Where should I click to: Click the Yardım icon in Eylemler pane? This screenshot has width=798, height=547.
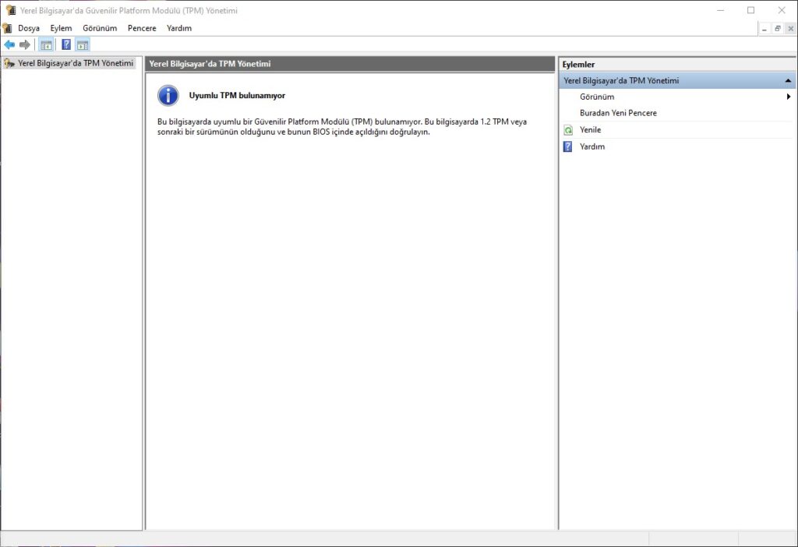(568, 146)
